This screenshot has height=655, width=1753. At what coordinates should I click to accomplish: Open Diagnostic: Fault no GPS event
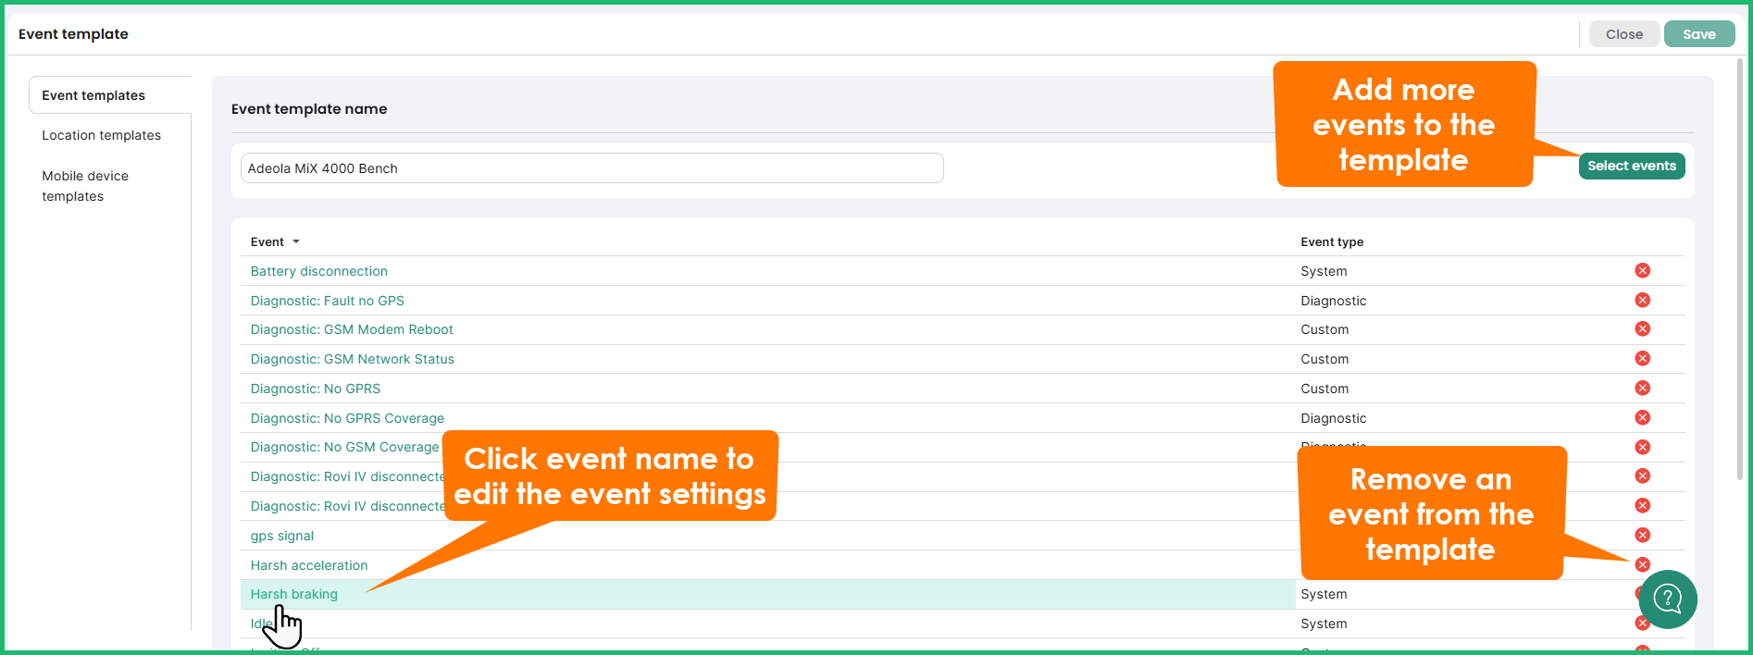click(328, 301)
